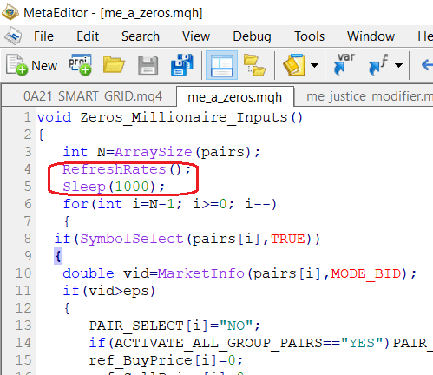Viewport: 433px width, 375px height.
Task: Save the file with the floppy icon
Action: click(x=148, y=65)
